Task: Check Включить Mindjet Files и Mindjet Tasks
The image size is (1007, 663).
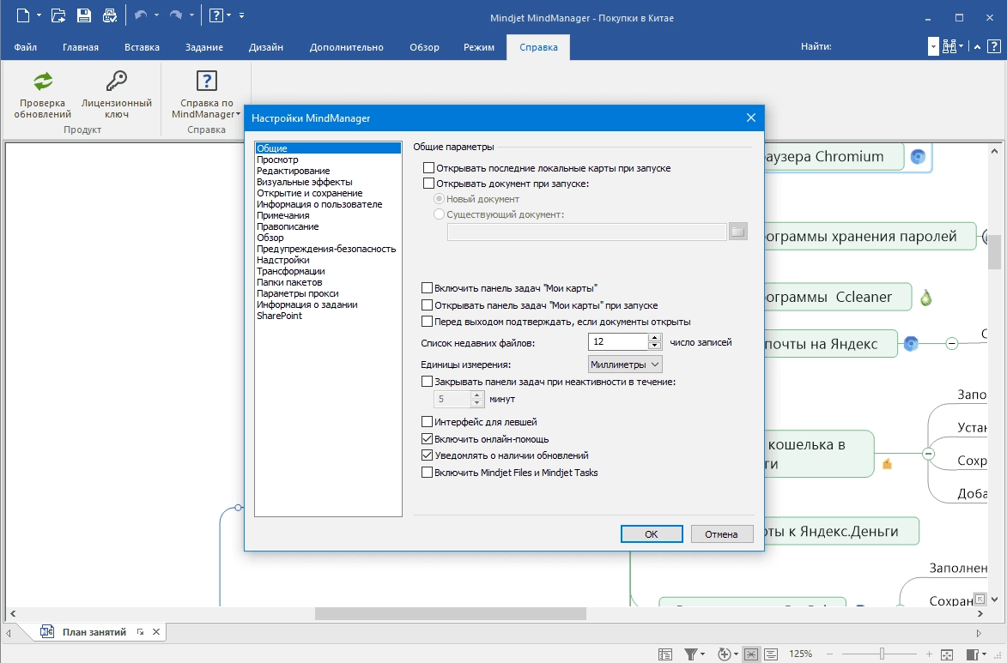Action: [427, 473]
